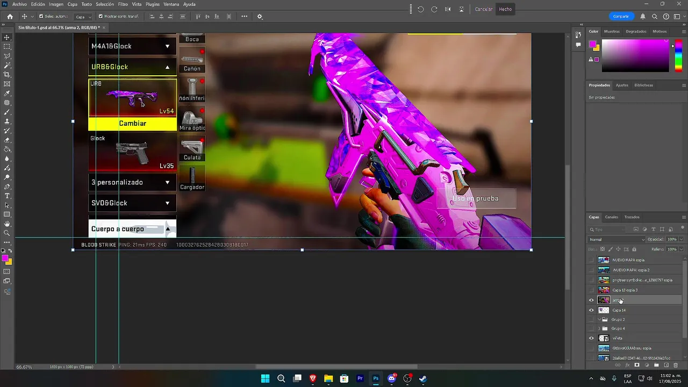Show the Grupo 2 group

(591, 319)
